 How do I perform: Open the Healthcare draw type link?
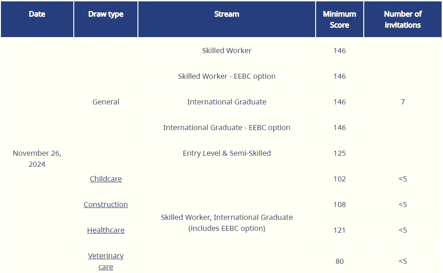click(106, 230)
